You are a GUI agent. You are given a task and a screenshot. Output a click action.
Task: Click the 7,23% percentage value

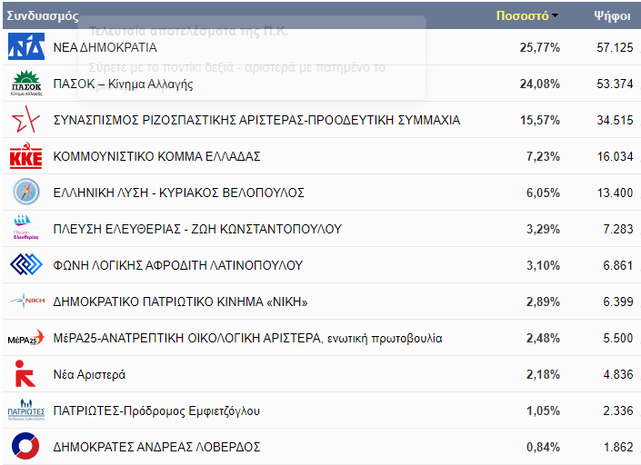coord(543,157)
